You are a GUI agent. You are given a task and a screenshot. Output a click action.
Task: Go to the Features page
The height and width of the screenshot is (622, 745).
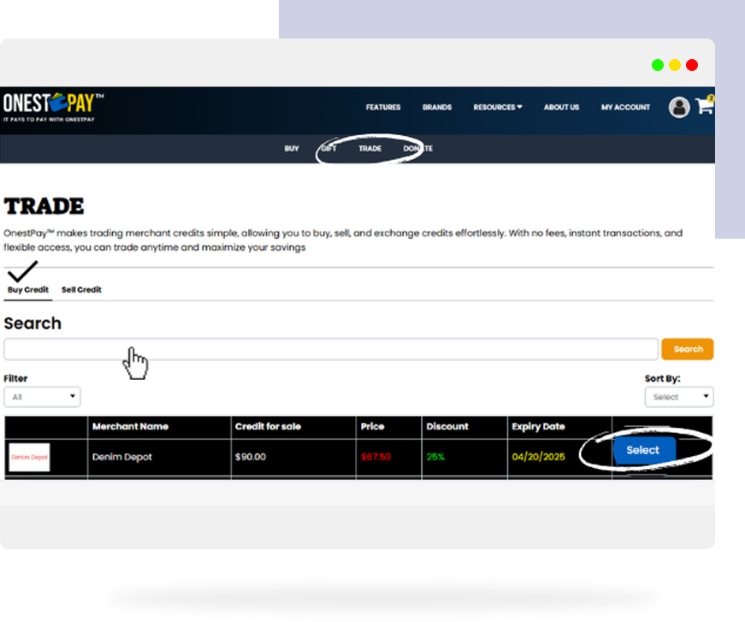[383, 107]
